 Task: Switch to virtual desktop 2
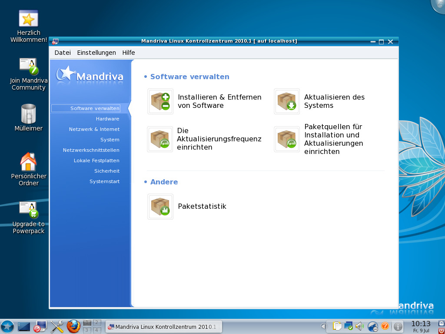[x=96, y=323]
